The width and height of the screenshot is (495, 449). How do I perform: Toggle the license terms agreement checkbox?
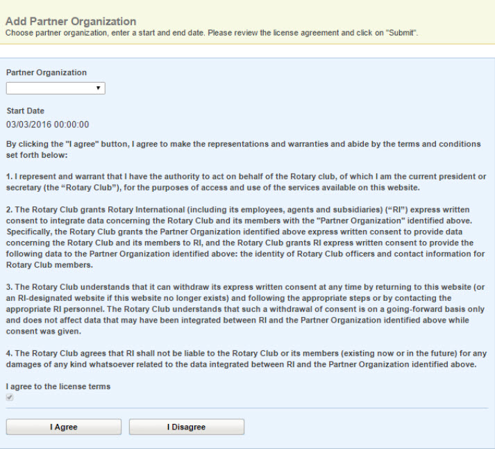coord(10,398)
